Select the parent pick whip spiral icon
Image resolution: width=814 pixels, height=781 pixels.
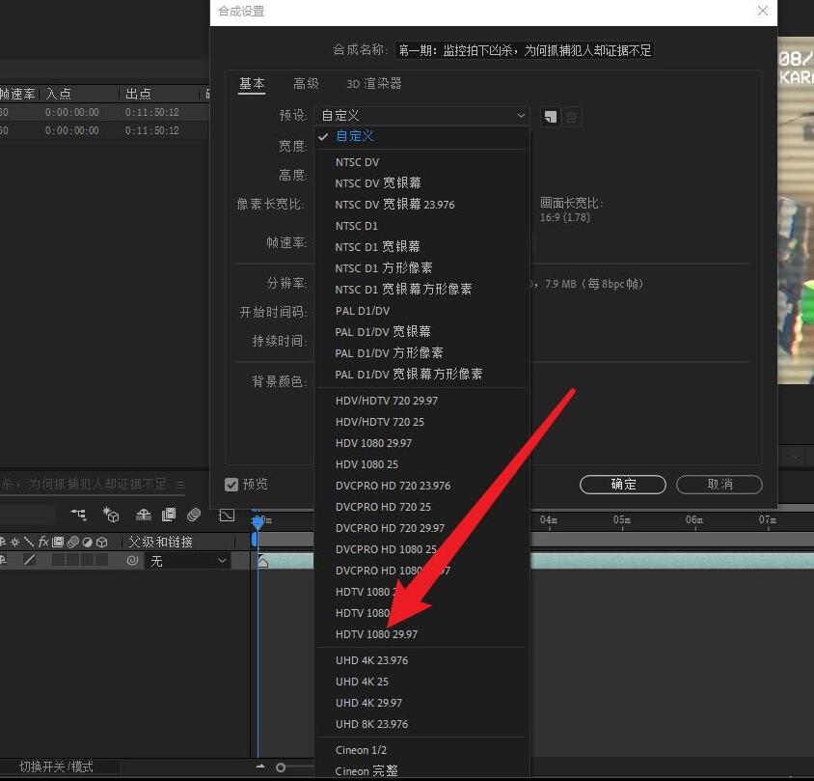132,561
